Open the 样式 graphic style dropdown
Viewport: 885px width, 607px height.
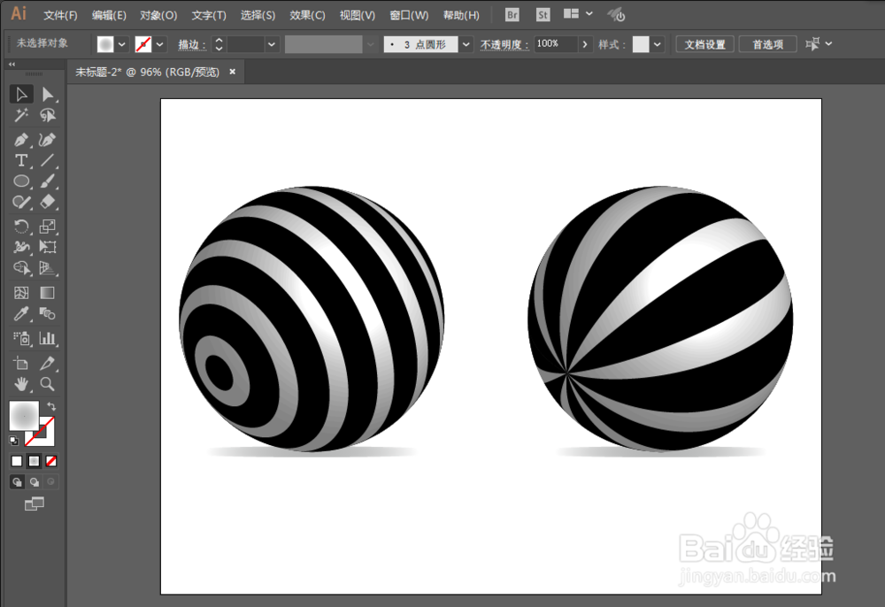tap(657, 44)
